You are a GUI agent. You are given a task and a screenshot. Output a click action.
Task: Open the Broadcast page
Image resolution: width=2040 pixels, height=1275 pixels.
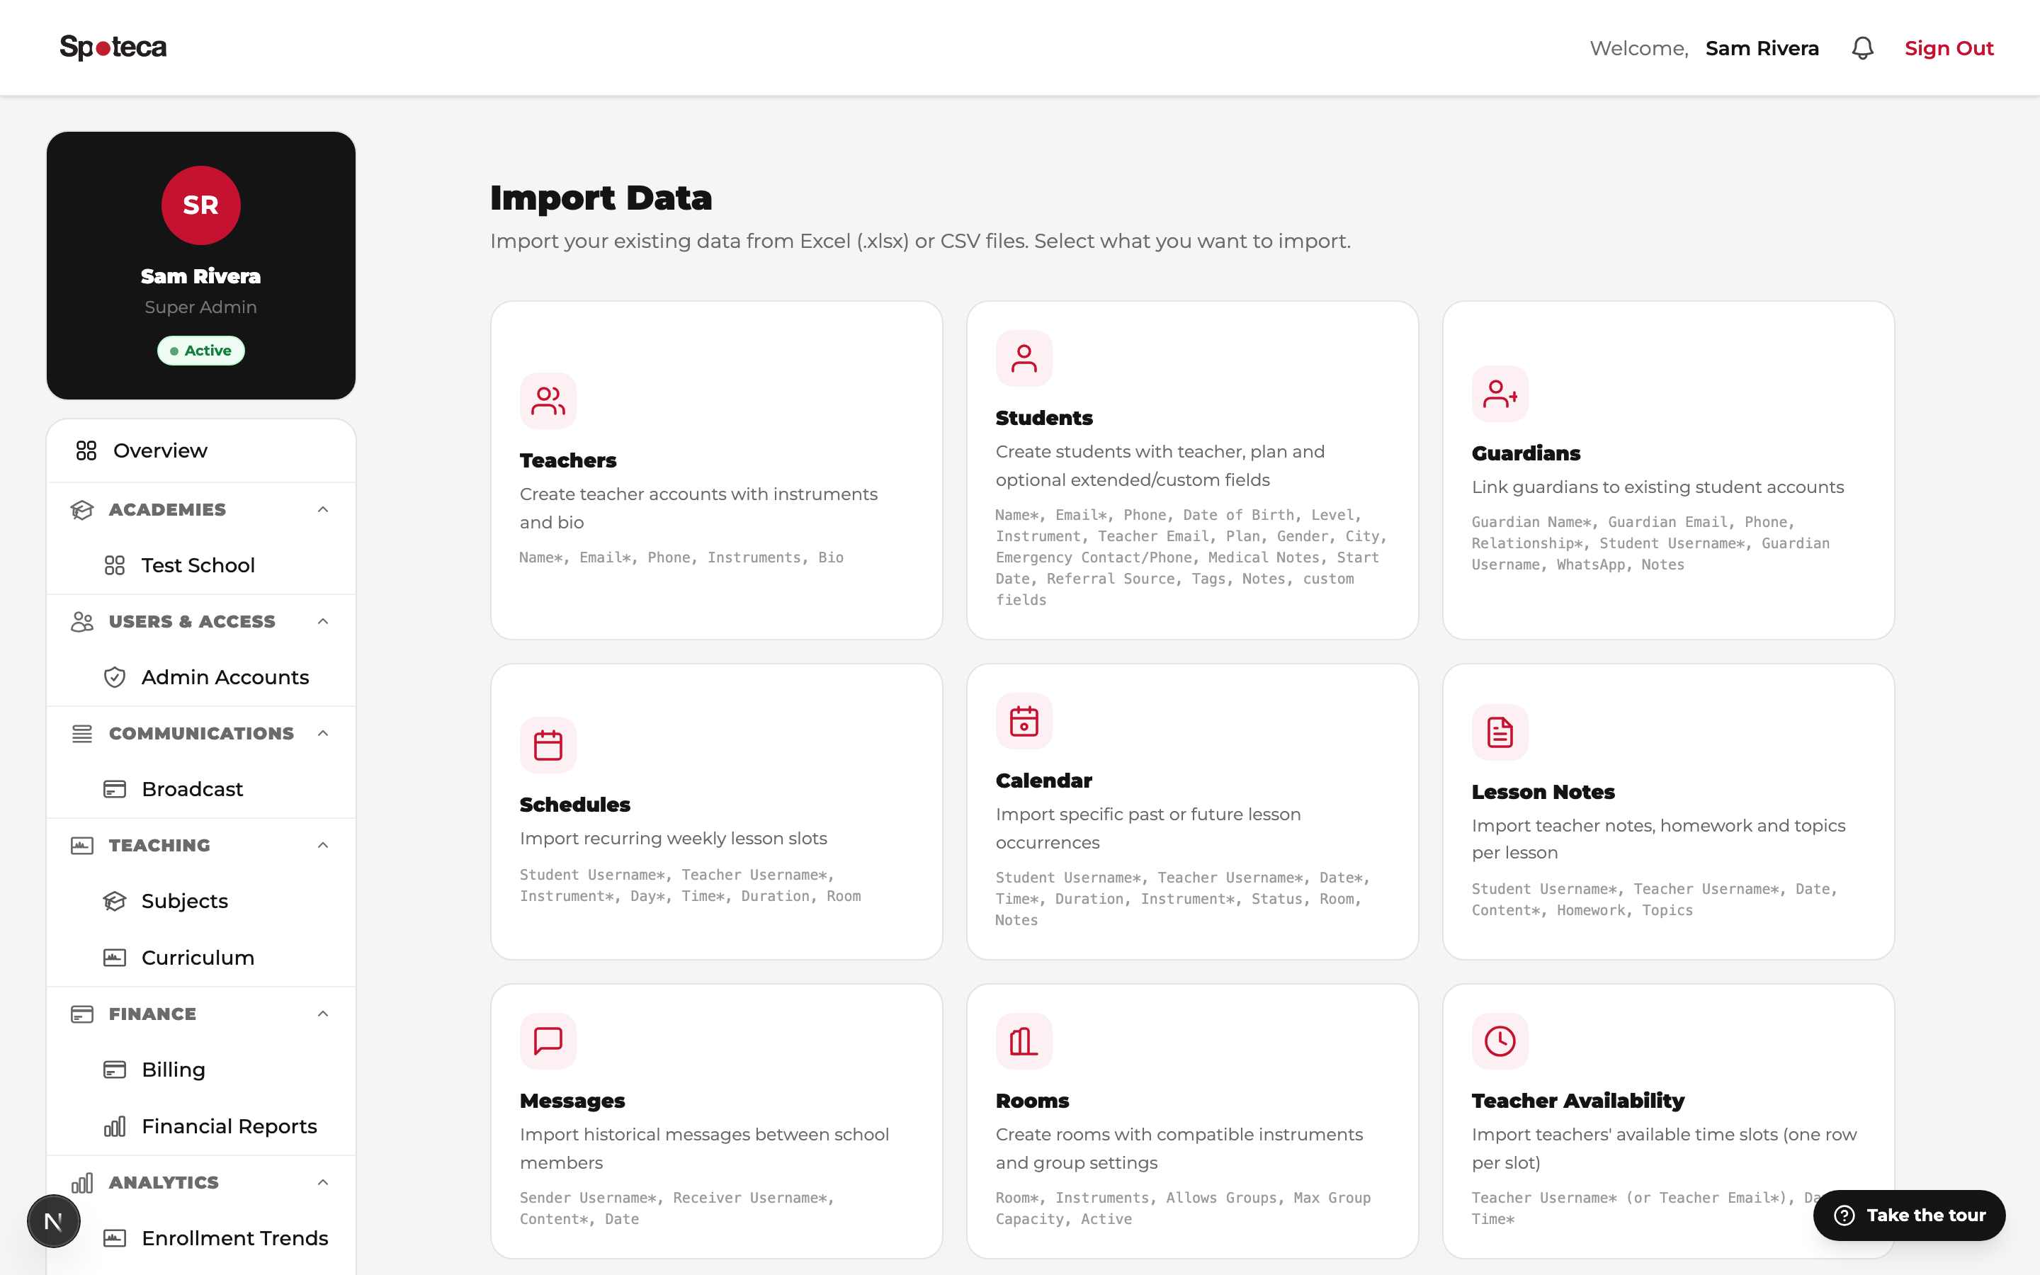click(200, 789)
